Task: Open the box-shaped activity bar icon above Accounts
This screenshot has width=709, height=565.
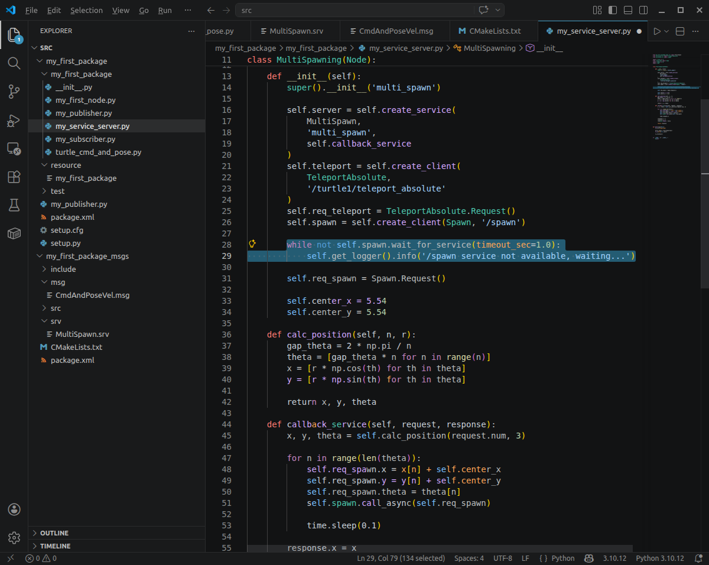Action: (14, 233)
